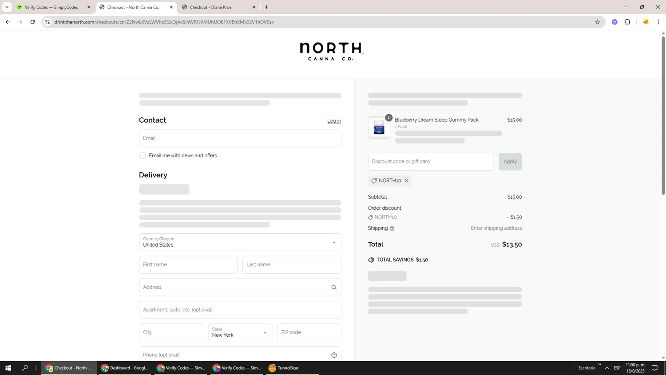The width and height of the screenshot is (666, 375).
Task: Click the ESP language indicator
Action: 617,368
